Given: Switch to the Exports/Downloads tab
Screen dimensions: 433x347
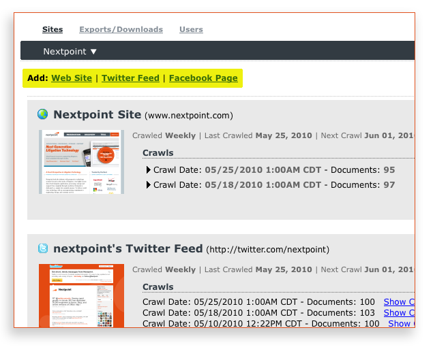Looking at the screenshot, I should tap(121, 29).
